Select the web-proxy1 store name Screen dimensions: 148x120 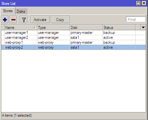click(x=14, y=42)
